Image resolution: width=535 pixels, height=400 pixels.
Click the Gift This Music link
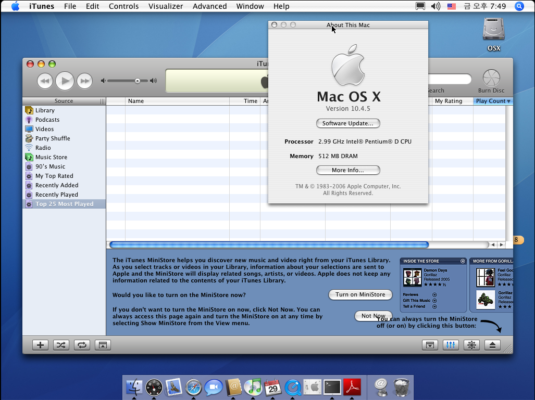417,301
